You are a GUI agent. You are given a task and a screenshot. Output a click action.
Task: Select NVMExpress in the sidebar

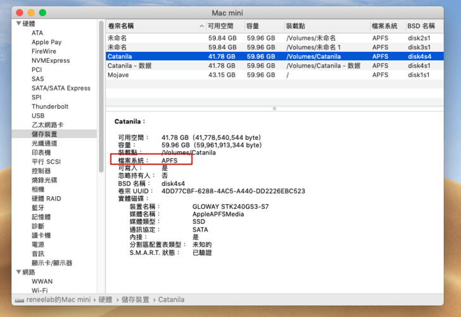coord(51,61)
